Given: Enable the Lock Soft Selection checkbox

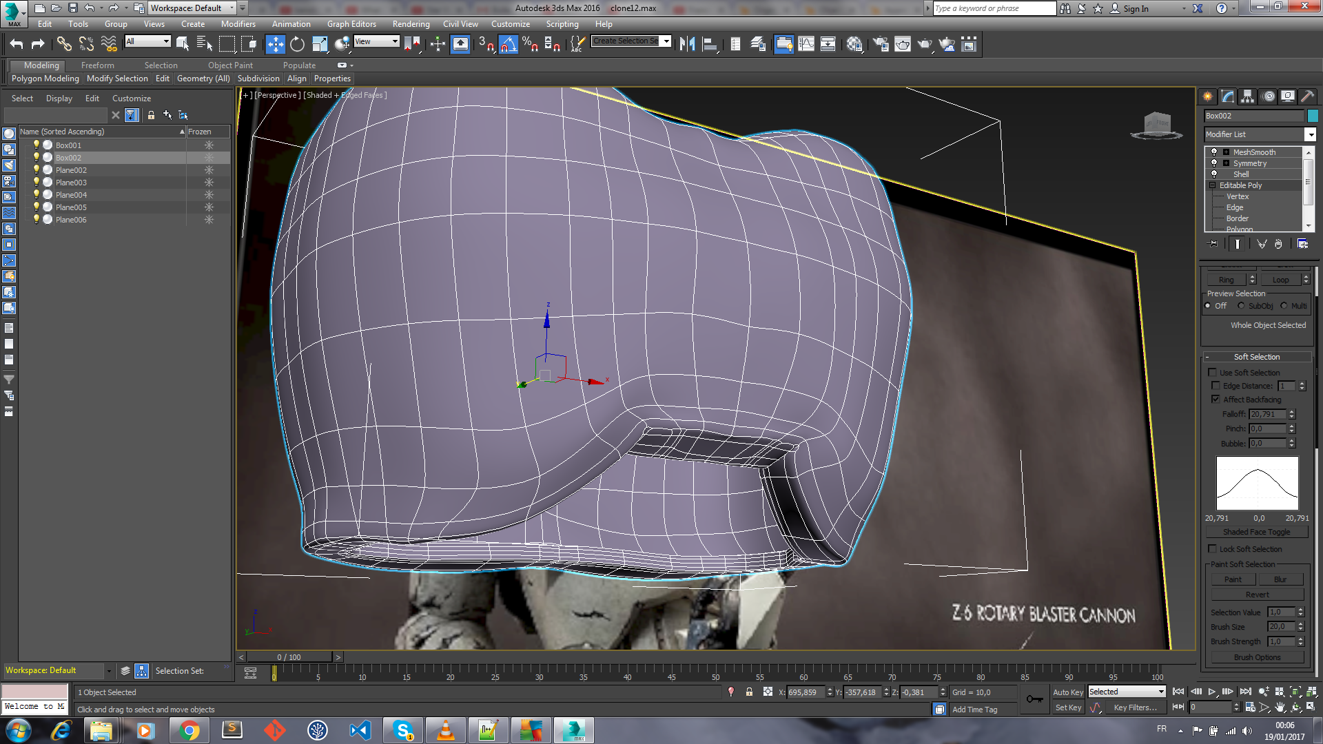Looking at the screenshot, I should click(x=1212, y=549).
